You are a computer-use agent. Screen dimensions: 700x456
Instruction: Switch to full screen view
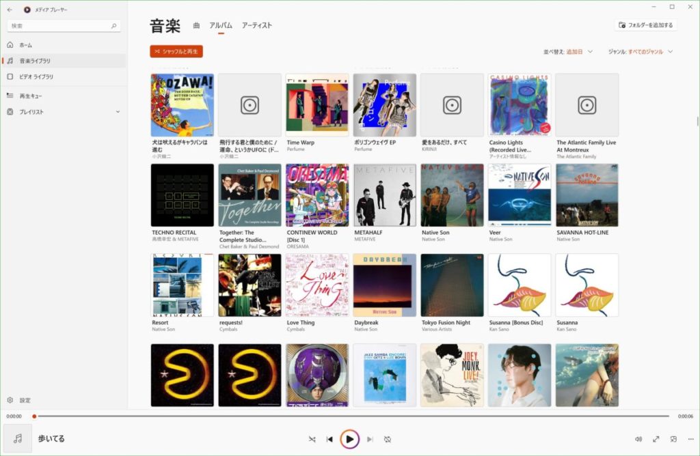click(x=656, y=439)
